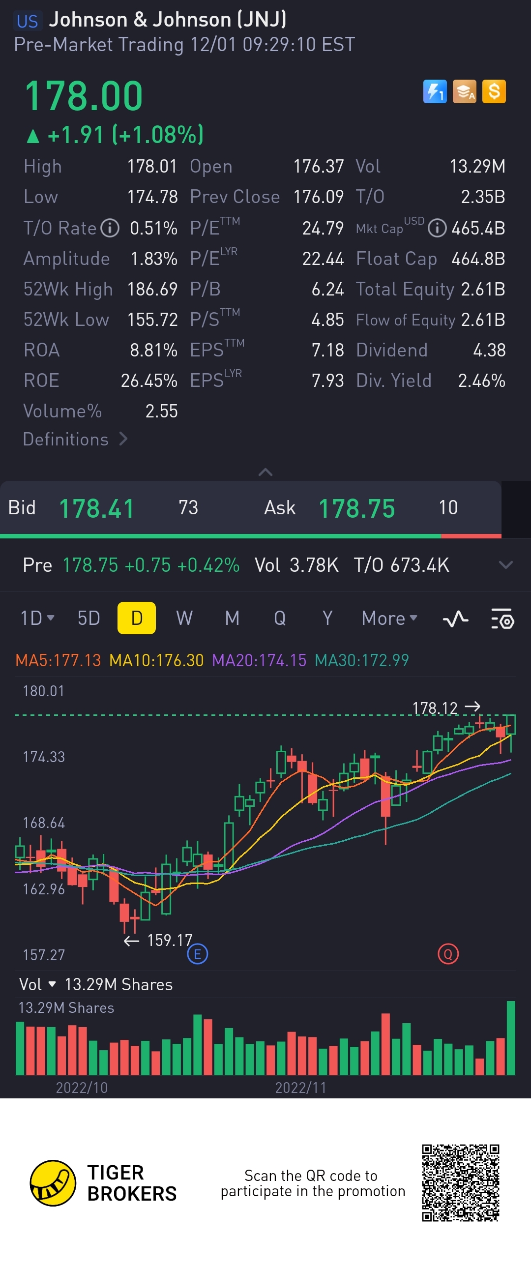
Task: Tap the MA20:174.15 indicator label
Action: tap(259, 660)
